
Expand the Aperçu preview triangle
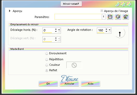[x=10, y=11]
